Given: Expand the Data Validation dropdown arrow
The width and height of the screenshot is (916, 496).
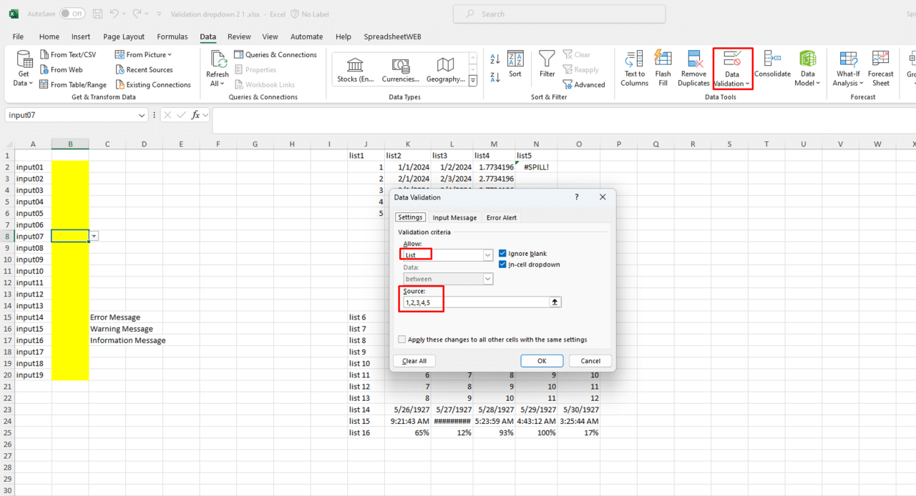Looking at the screenshot, I should pos(747,84).
